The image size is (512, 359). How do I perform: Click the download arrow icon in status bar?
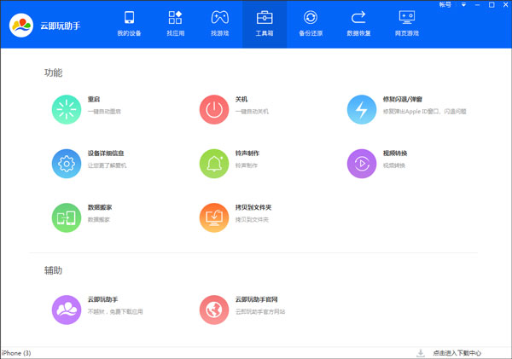pyautogui.click(x=420, y=352)
